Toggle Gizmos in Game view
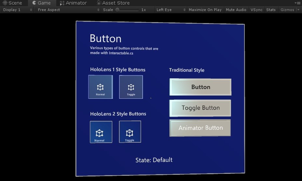Screen dimensions: 302x181 point(287,10)
